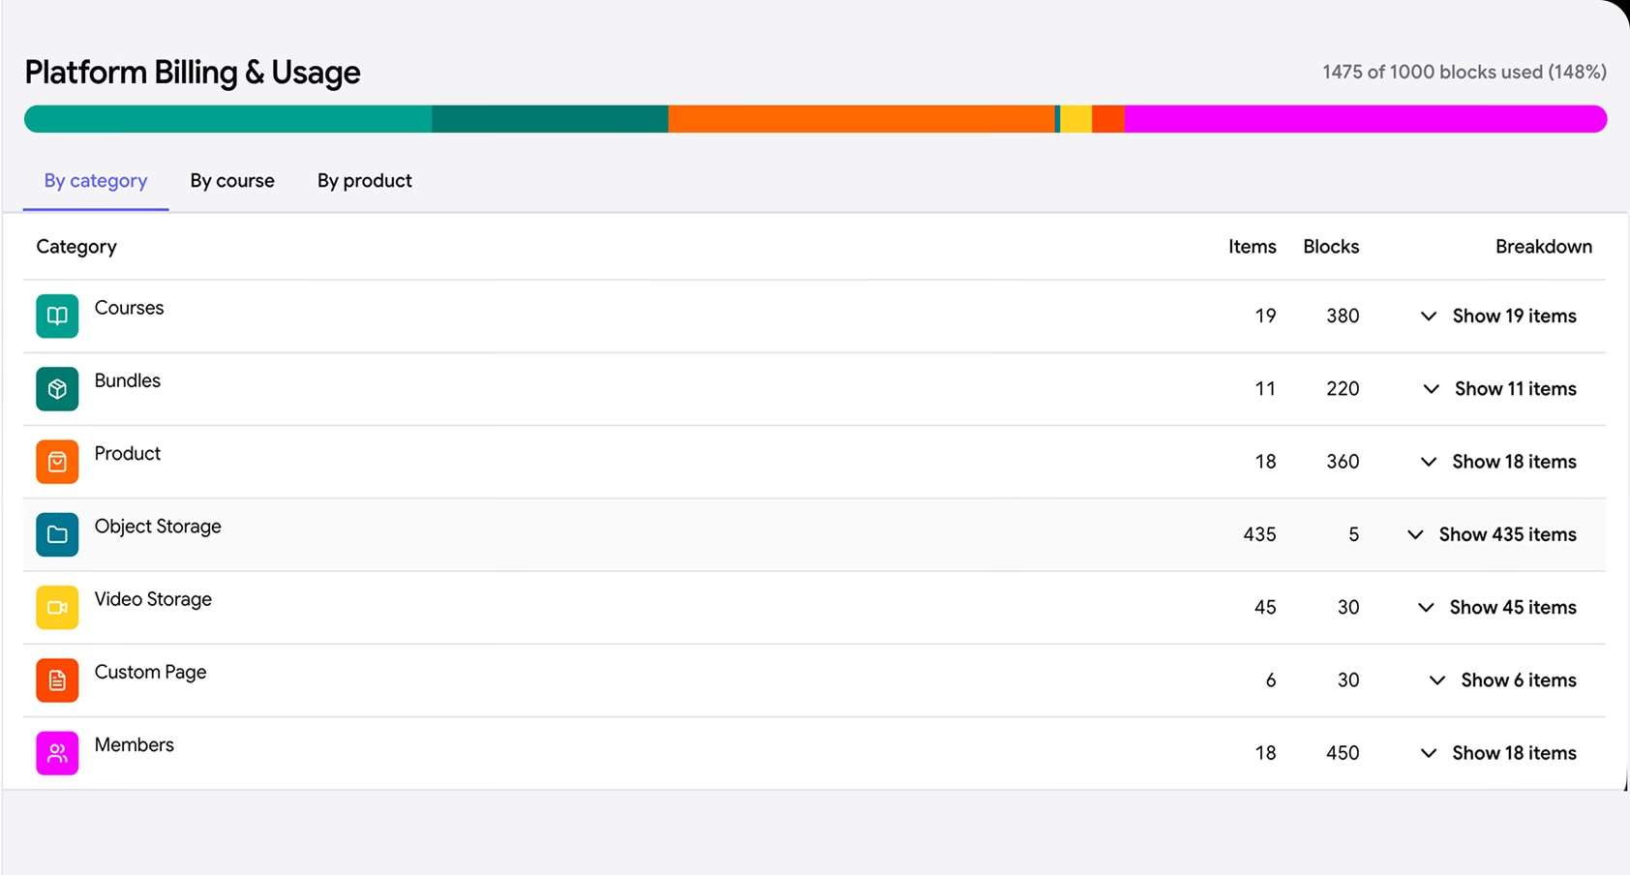The width and height of the screenshot is (1630, 875).
Task: Click the orange Product segment of usage bar
Action: tap(861, 119)
